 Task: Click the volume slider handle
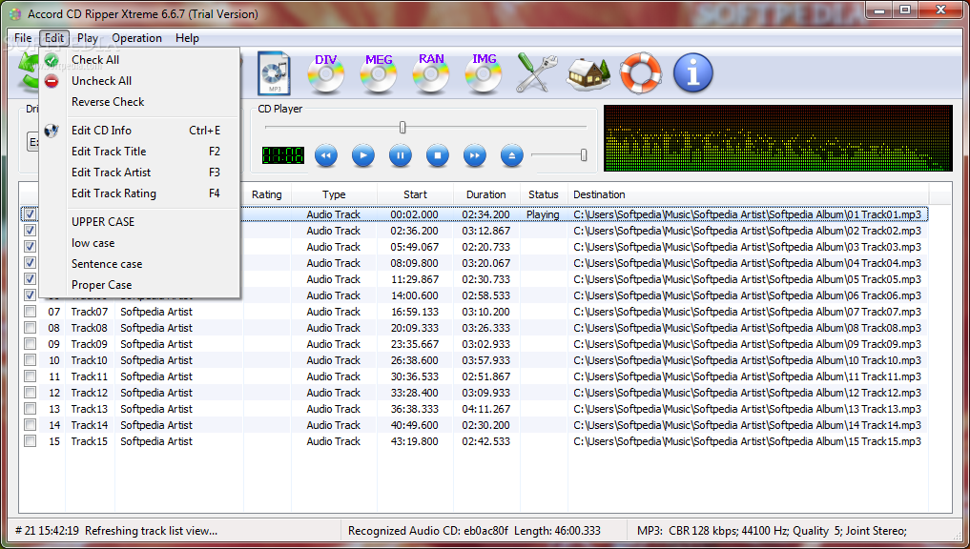pos(584,155)
